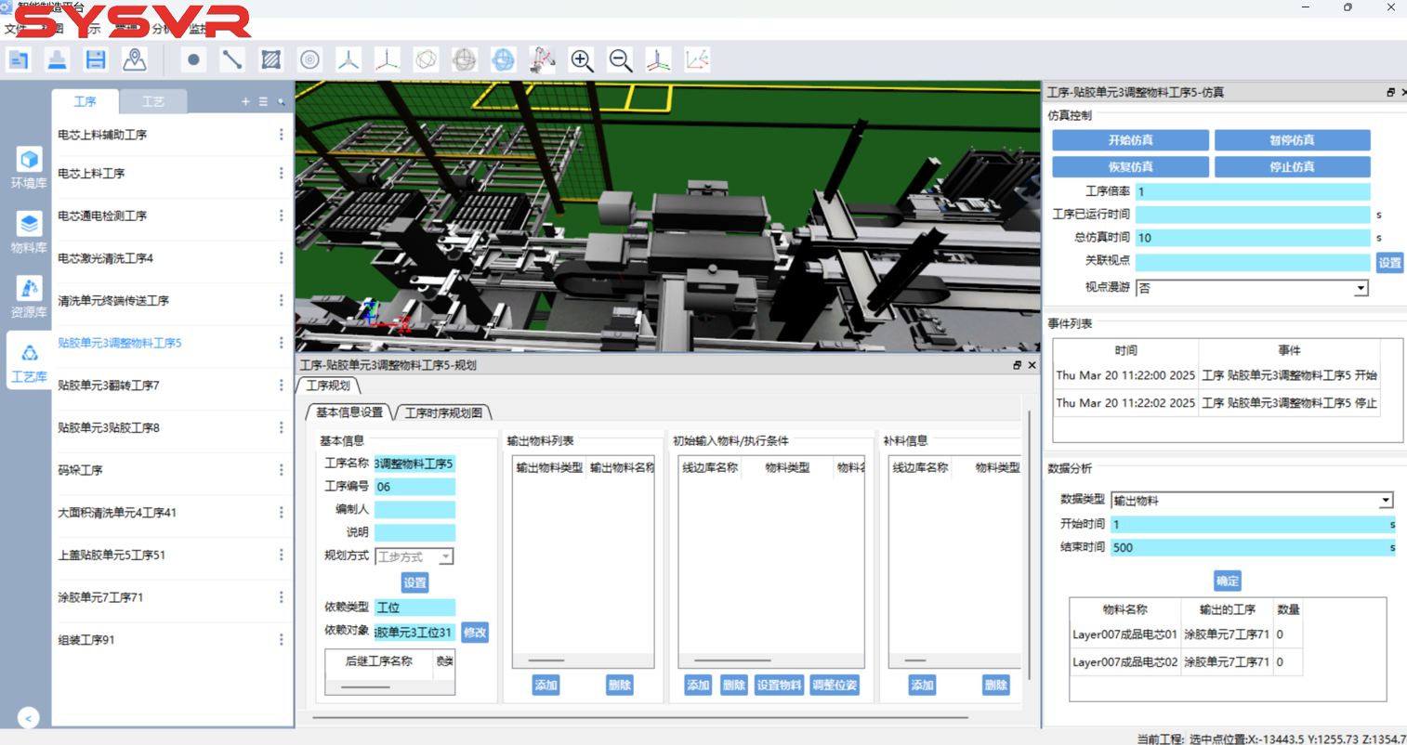The height and width of the screenshot is (745, 1407).
Task: Open the three-dot menu for 码垛工序
Action: point(282,470)
